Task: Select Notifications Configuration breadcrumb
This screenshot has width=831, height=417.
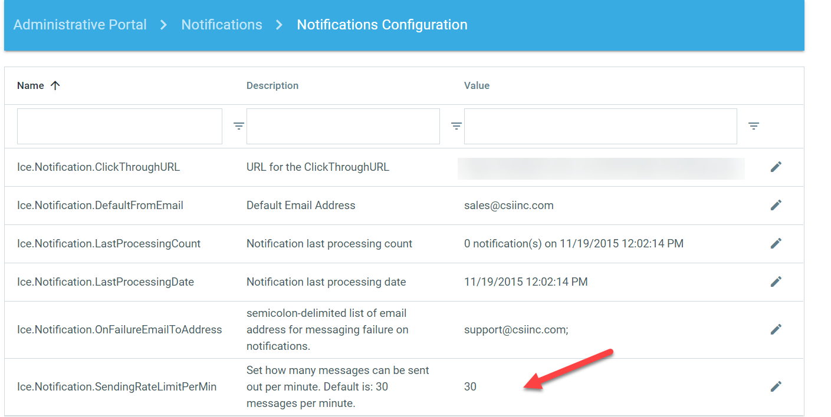Action: (x=382, y=25)
